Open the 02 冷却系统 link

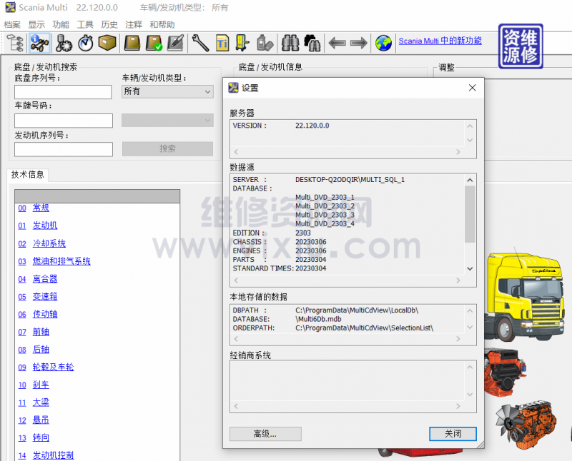pos(41,243)
